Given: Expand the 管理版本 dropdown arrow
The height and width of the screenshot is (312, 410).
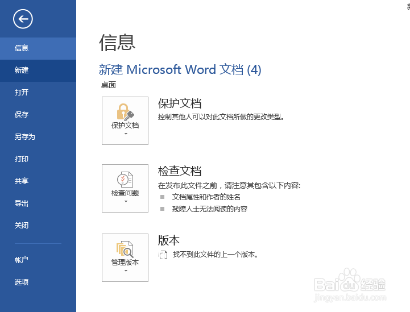Looking at the screenshot, I should [x=126, y=271].
